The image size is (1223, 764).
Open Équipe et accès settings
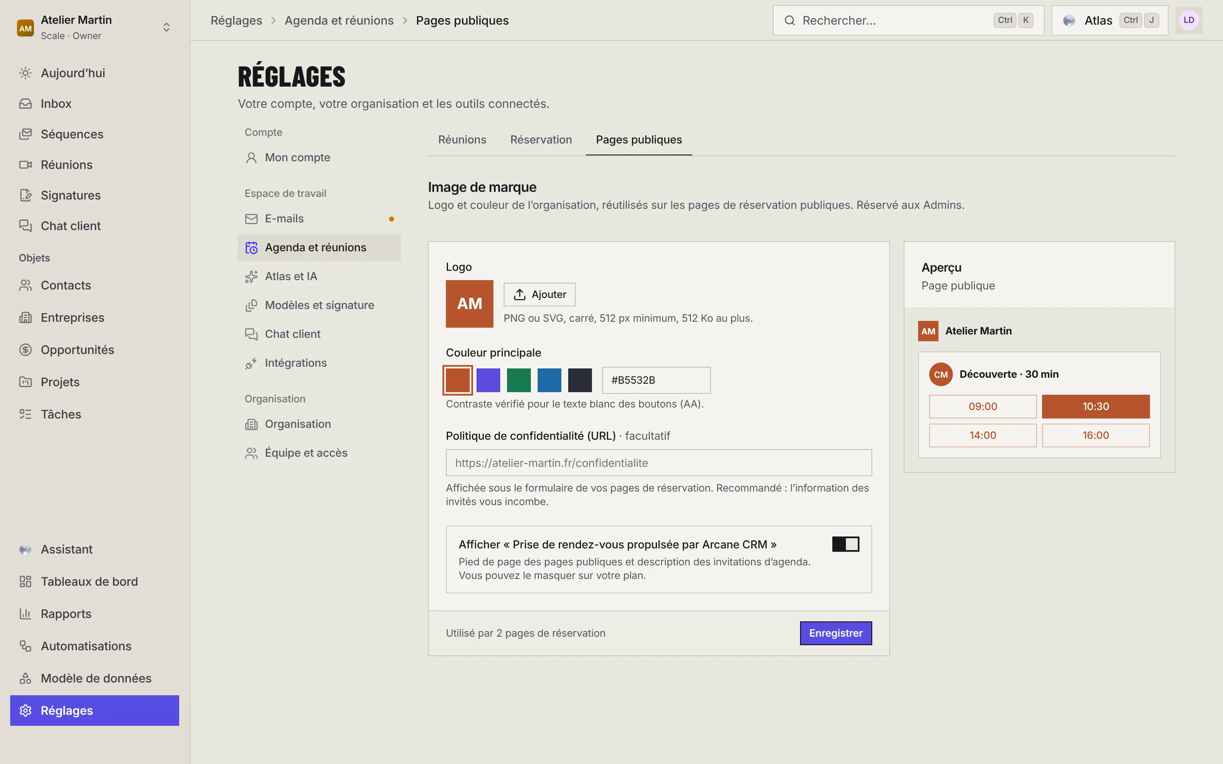coord(319,453)
